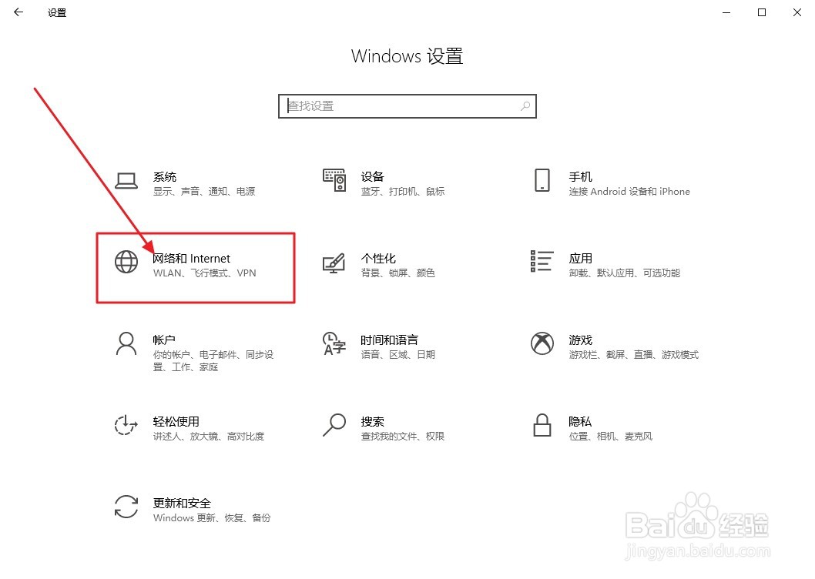Open the 网络和 Internet settings link
Screen dimensions: 815x579
(x=191, y=258)
